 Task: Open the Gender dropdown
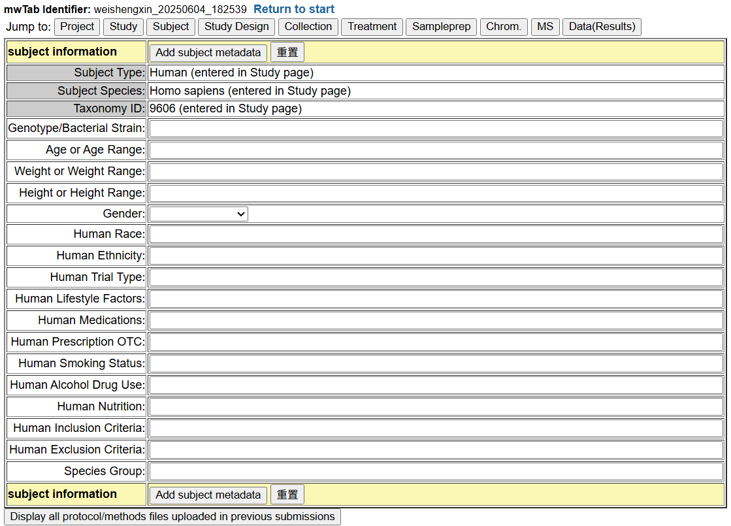pyautogui.click(x=199, y=214)
